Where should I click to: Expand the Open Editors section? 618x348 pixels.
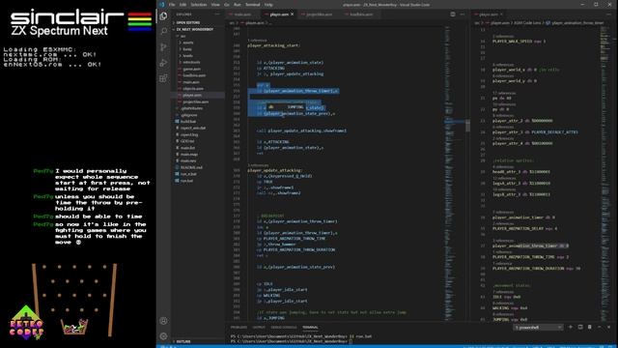pos(198,23)
